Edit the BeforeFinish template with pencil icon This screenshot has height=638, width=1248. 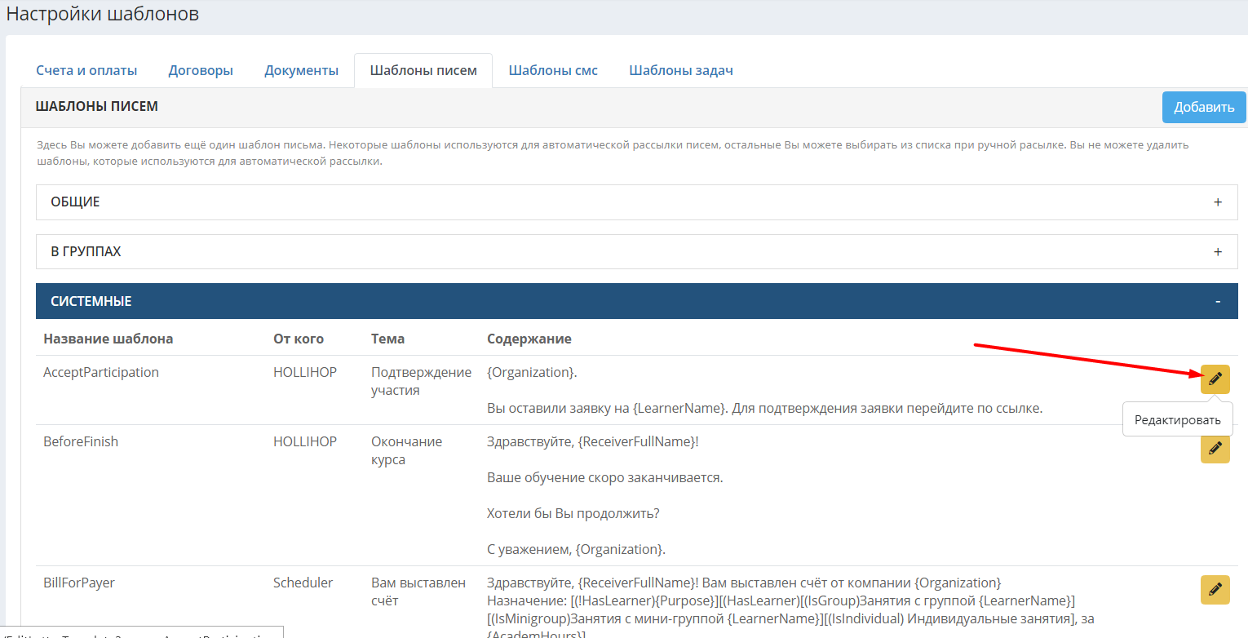coord(1215,449)
